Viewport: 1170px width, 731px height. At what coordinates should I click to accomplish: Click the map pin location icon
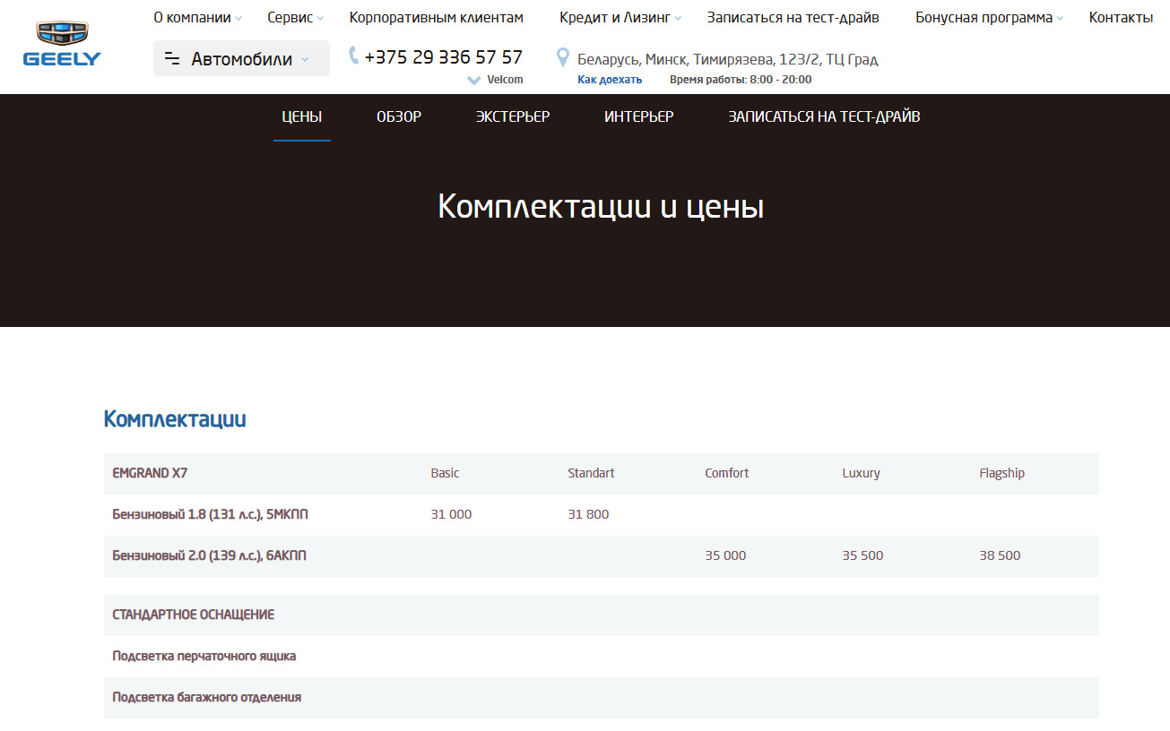[563, 58]
